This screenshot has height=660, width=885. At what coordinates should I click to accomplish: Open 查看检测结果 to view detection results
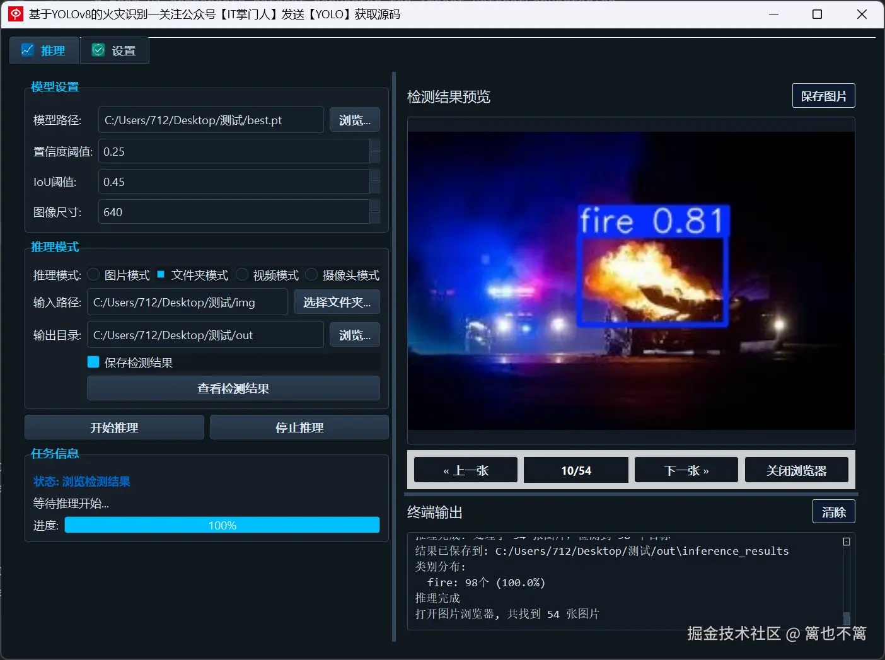coord(233,388)
